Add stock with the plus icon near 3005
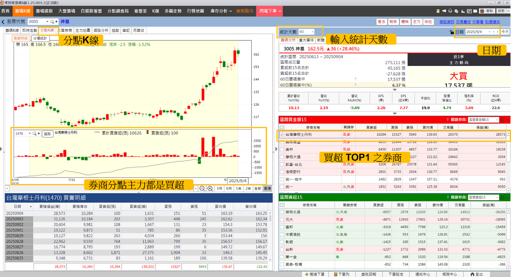This screenshot has width=511, height=277. 56,22
